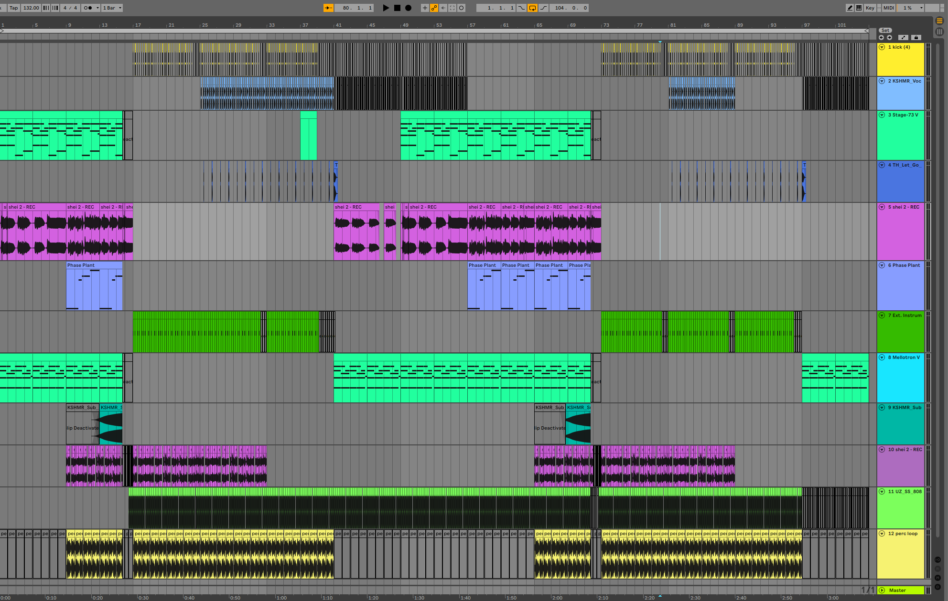Jump to Previous Locator arrow
The image size is (948, 601).
[882, 37]
